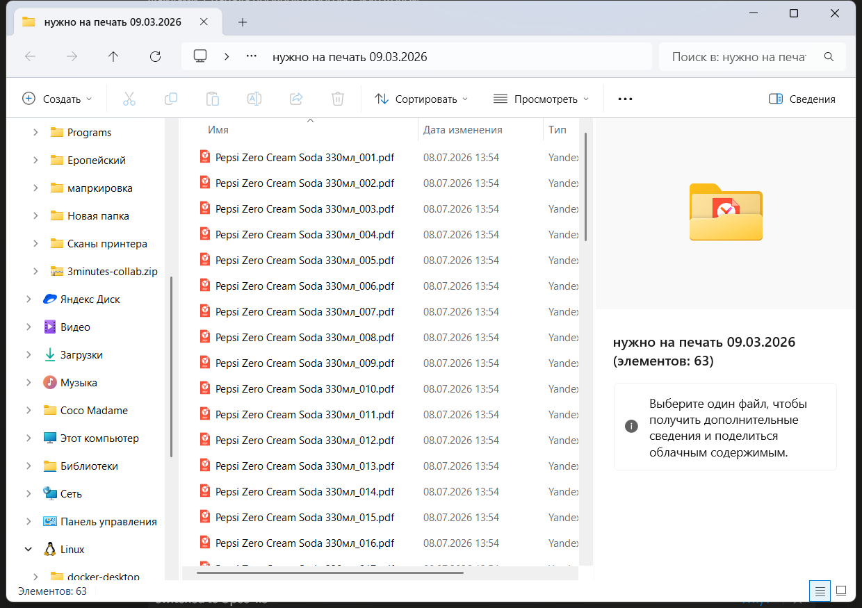This screenshot has width=862, height=608.
Task: Close the нужно на печать tab
Action: click(204, 22)
